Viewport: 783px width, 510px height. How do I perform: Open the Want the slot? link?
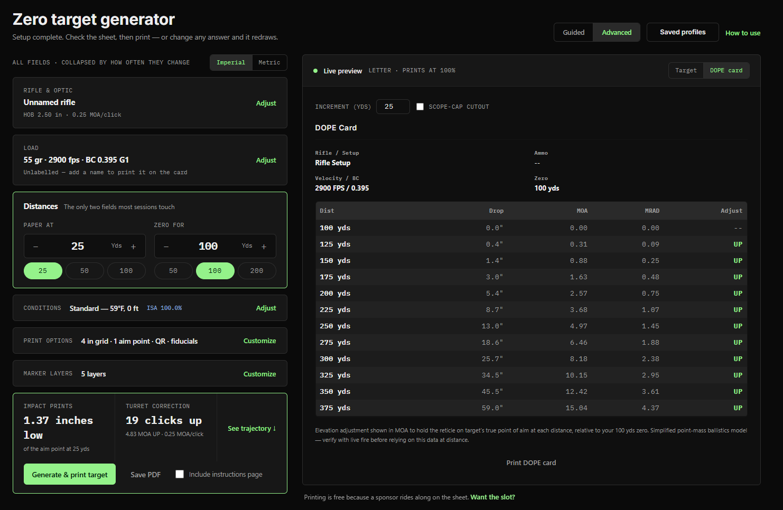tap(492, 497)
